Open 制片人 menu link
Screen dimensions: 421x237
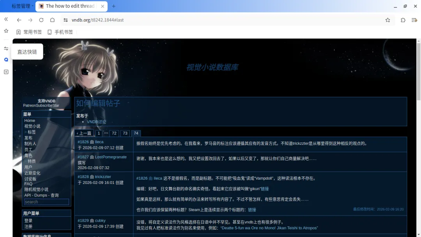point(30,144)
